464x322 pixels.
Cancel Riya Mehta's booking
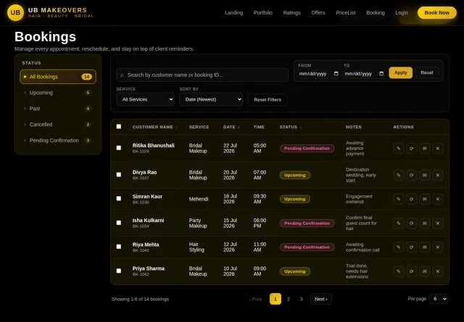[438, 247]
